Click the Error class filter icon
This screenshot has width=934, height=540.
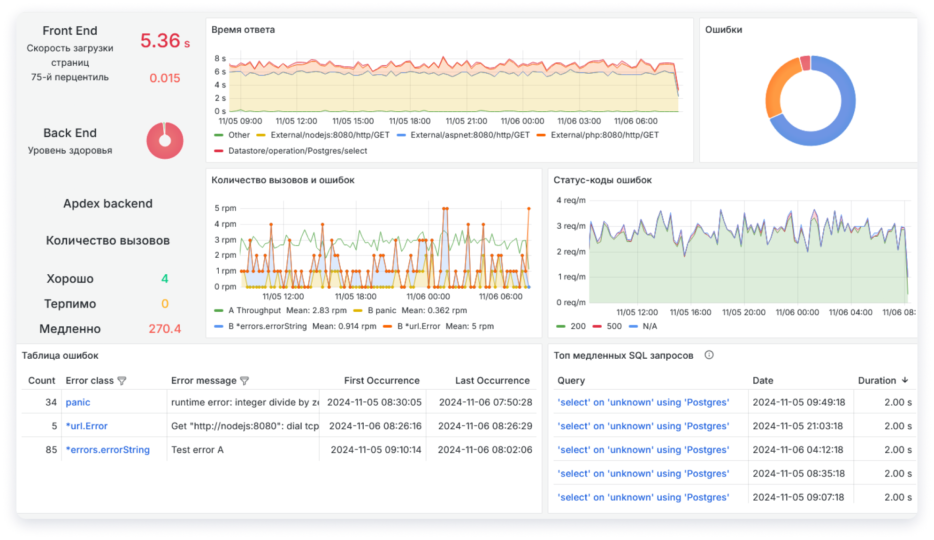[122, 381]
